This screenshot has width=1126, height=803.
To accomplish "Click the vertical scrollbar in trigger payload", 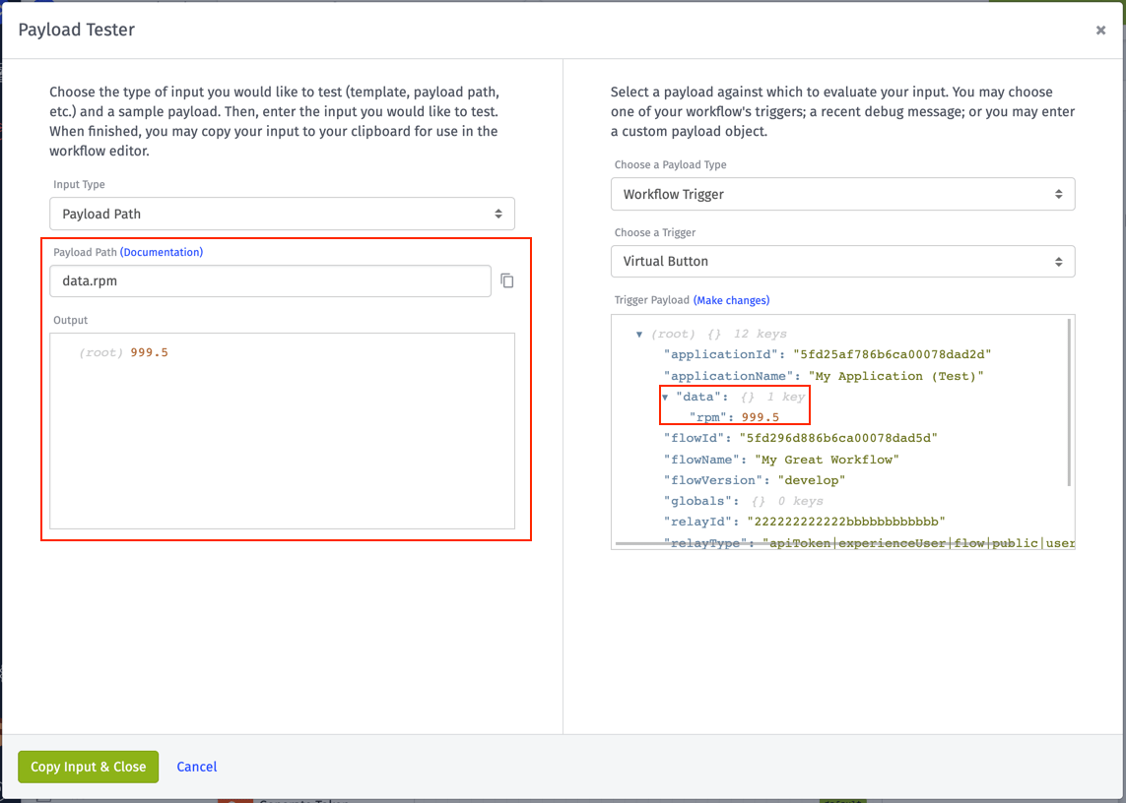I will point(1069,401).
